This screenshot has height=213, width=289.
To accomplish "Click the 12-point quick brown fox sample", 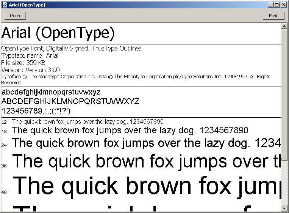I will click(x=88, y=122).
